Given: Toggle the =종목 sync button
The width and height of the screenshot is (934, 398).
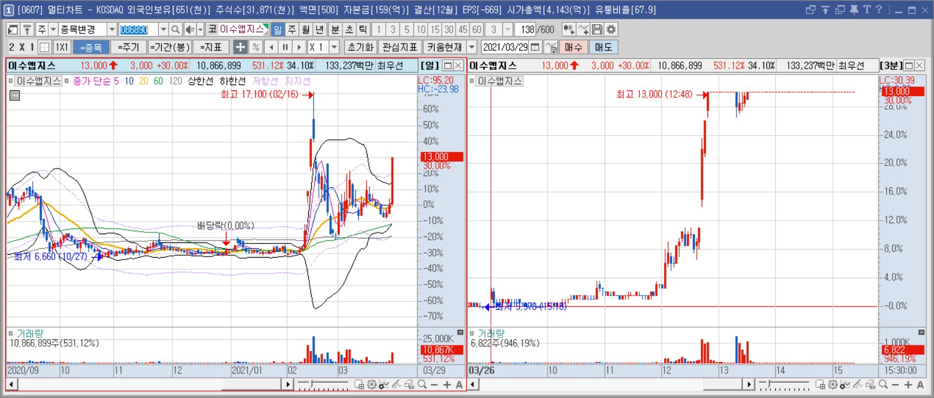Looking at the screenshot, I should (x=91, y=47).
